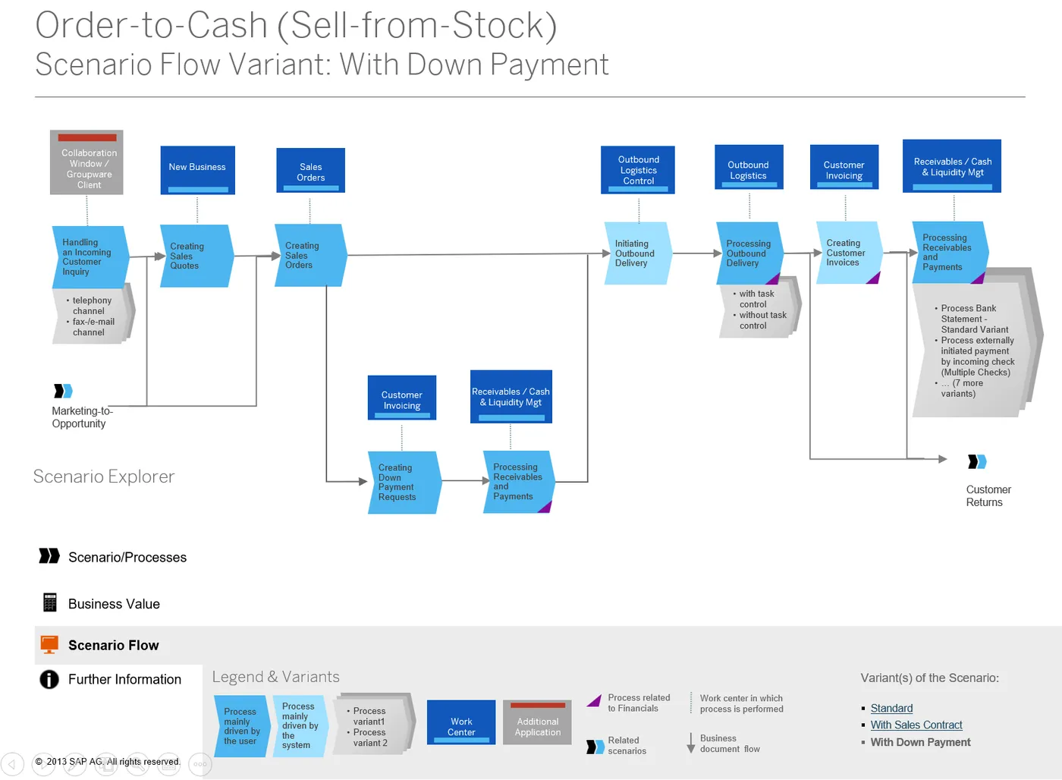The height and width of the screenshot is (780, 1062).
Task: Click the Business Value calculator icon
Action: pyautogui.click(x=50, y=602)
